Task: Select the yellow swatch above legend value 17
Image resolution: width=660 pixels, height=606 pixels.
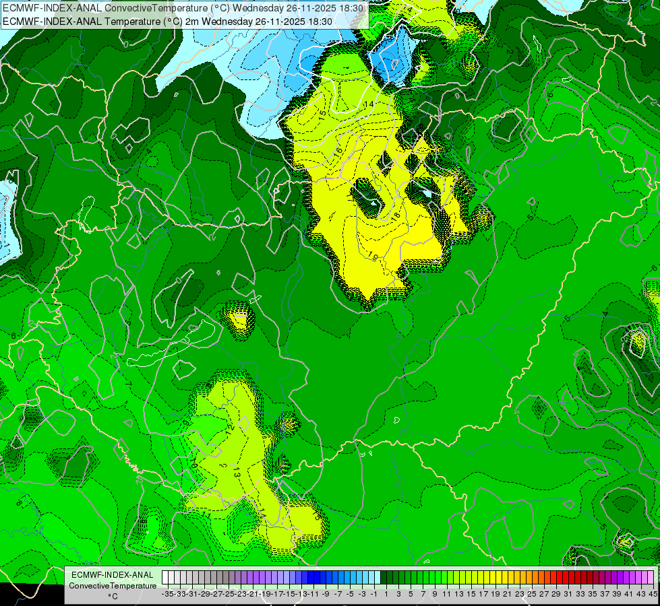Action: click(481, 578)
